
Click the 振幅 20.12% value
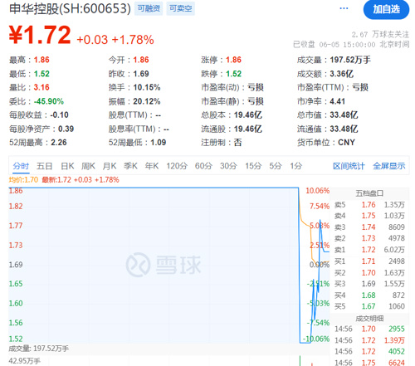(147, 101)
